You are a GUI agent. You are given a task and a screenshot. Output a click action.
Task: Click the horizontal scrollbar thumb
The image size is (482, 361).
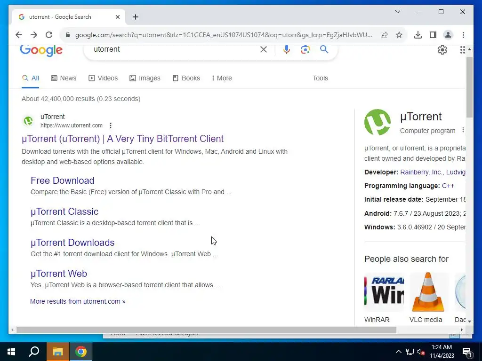coord(206,330)
